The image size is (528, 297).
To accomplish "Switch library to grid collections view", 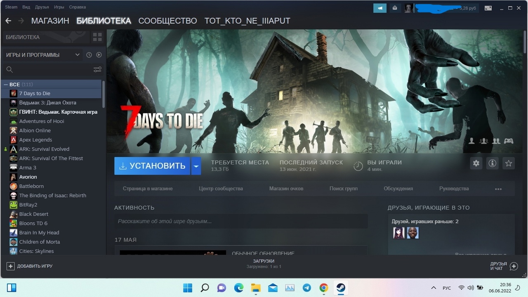I will point(97,37).
